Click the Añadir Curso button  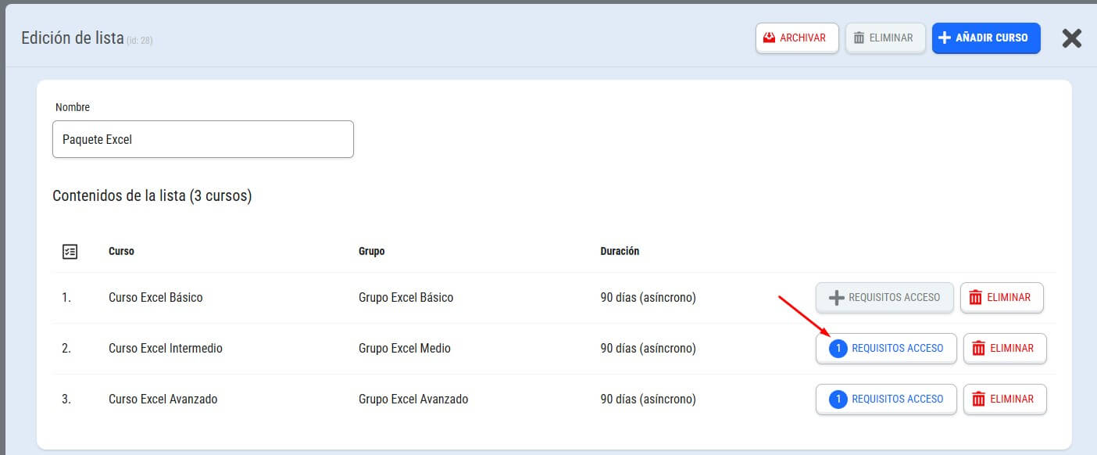pos(986,38)
